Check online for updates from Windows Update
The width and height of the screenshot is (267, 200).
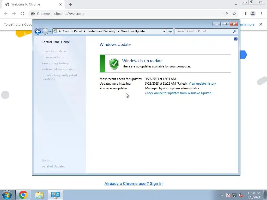178,93
